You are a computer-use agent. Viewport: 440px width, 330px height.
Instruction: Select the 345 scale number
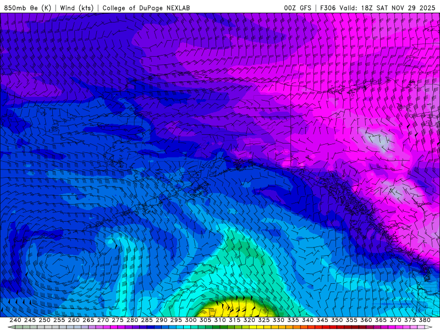pos(322,320)
